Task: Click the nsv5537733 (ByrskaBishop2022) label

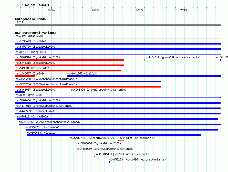Action: click(x=92, y=138)
